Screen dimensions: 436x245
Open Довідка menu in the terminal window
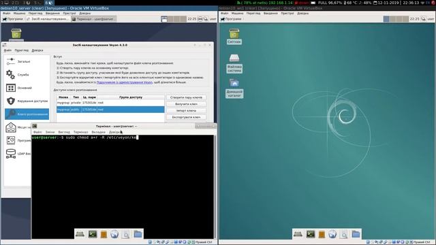point(114,132)
